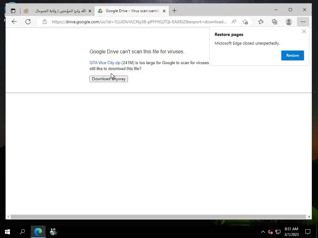Image resolution: width=318 pixels, height=238 pixels.
Task: Click the scrollbar left arrow
Action: coord(8,217)
